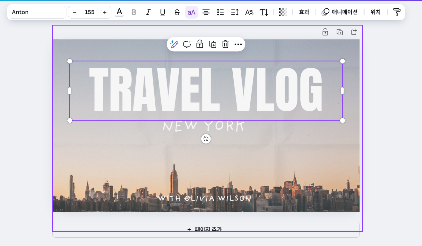Image resolution: width=422 pixels, height=246 pixels.
Task: Change text alignment from the alignment control
Action: click(x=206, y=12)
